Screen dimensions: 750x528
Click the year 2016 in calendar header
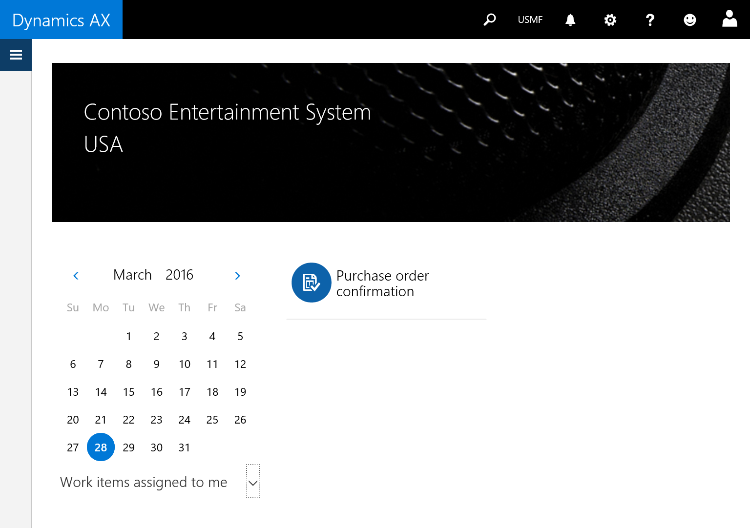point(179,275)
